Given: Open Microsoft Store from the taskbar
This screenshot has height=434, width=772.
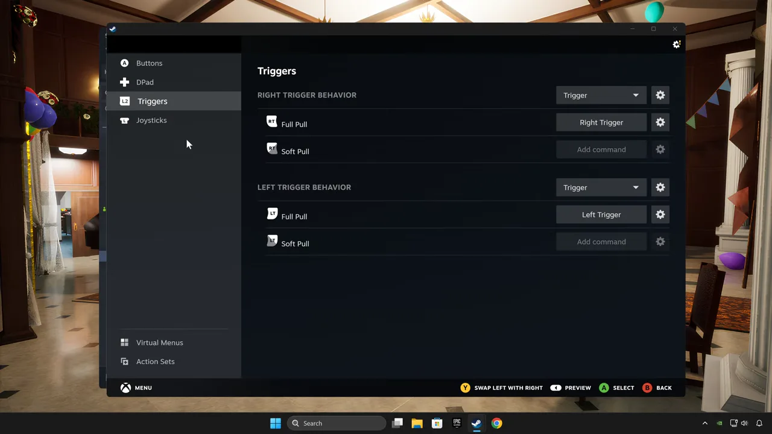Looking at the screenshot, I should 437,423.
